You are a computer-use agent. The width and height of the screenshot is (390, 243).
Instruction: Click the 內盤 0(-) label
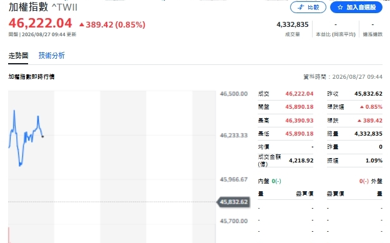pyautogui.click(x=270, y=181)
